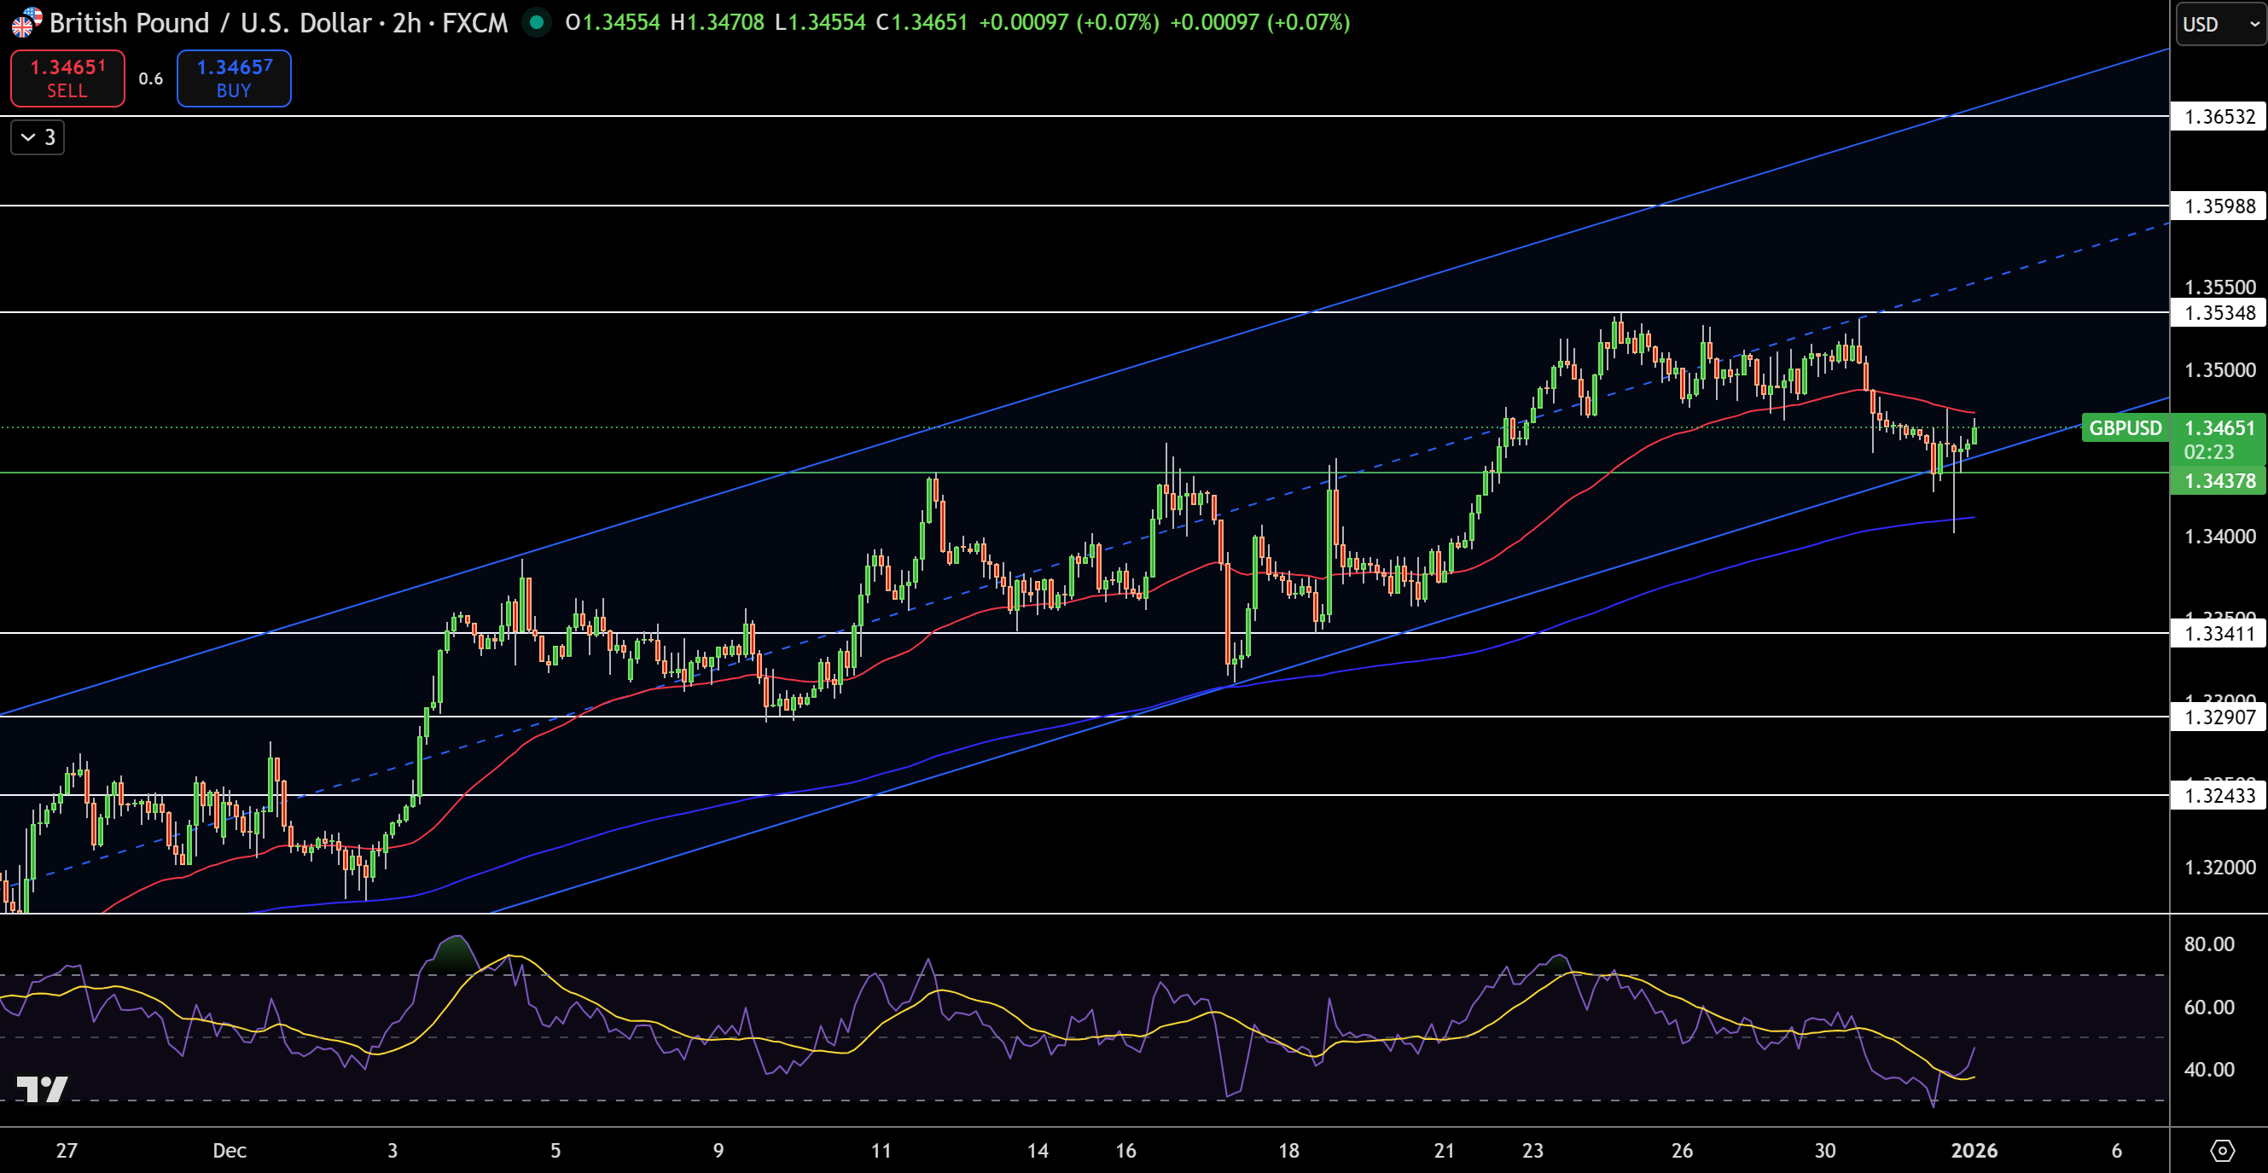Screen dimensions: 2268x1173
Task: Click the 40.00 RSI scale value
Action: (2208, 1070)
